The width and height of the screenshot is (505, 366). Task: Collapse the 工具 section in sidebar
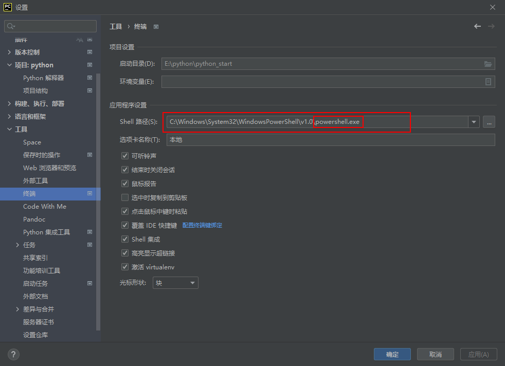(x=9, y=129)
